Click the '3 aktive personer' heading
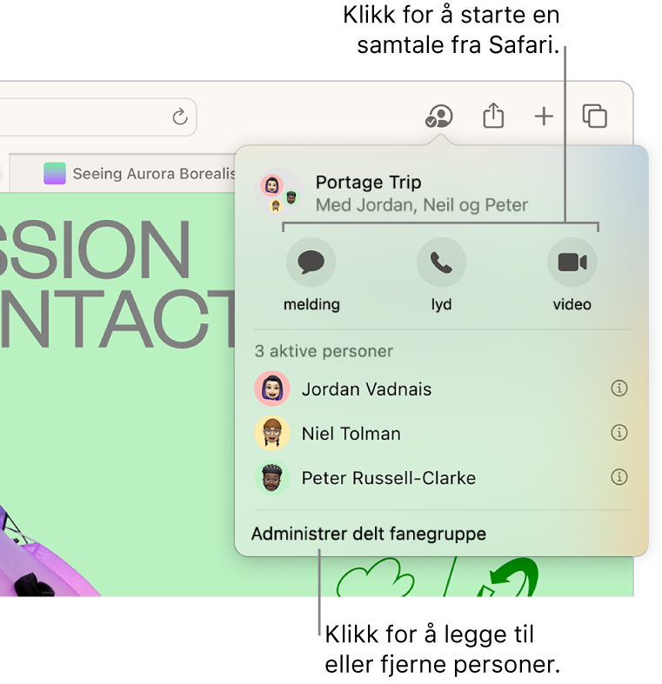The width and height of the screenshot is (662, 684). tap(324, 351)
